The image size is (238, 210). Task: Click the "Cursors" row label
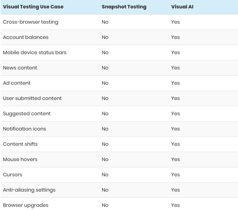pos(13,174)
